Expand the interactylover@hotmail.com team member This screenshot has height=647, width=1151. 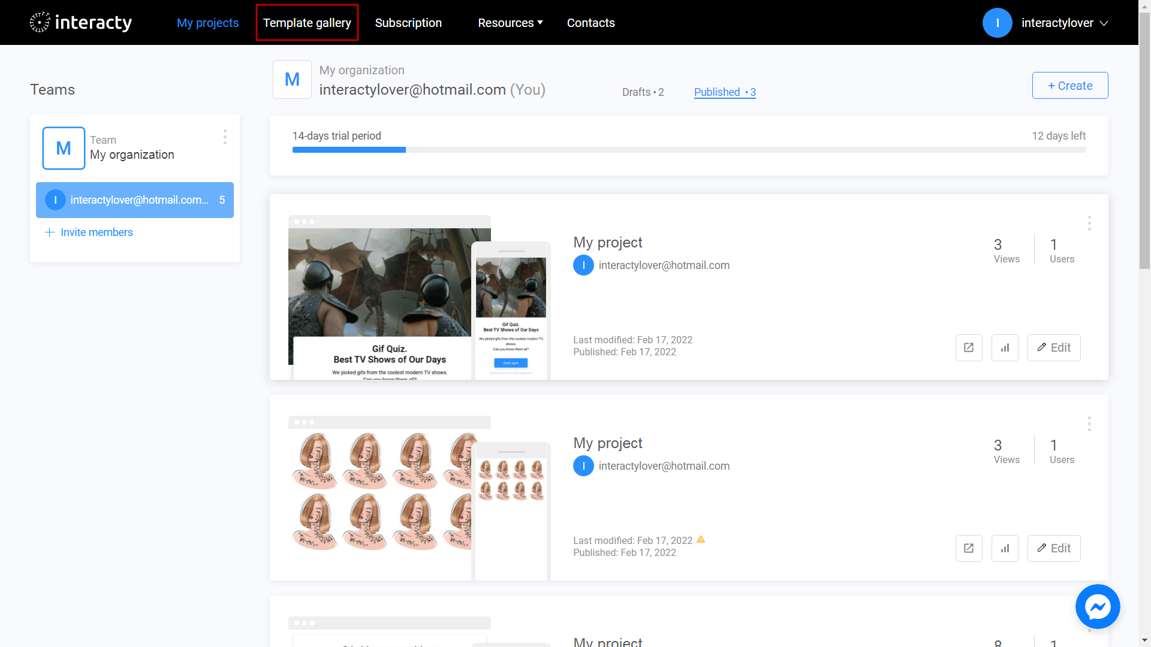(x=135, y=200)
